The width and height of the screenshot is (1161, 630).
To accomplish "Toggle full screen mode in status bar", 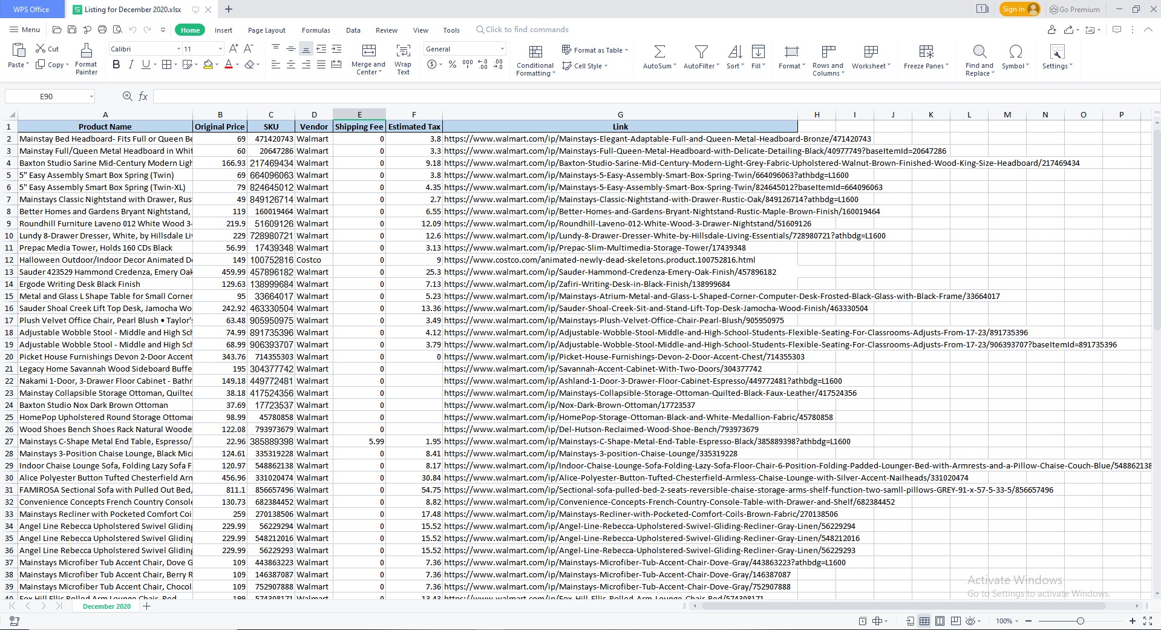I will (x=1148, y=621).
